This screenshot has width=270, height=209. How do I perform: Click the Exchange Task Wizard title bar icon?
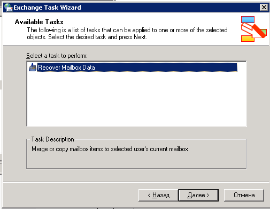click(8, 8)
